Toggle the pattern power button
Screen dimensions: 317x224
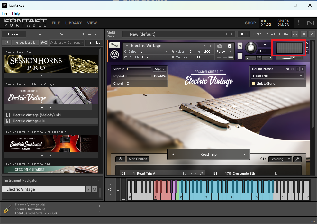[120, 159]
